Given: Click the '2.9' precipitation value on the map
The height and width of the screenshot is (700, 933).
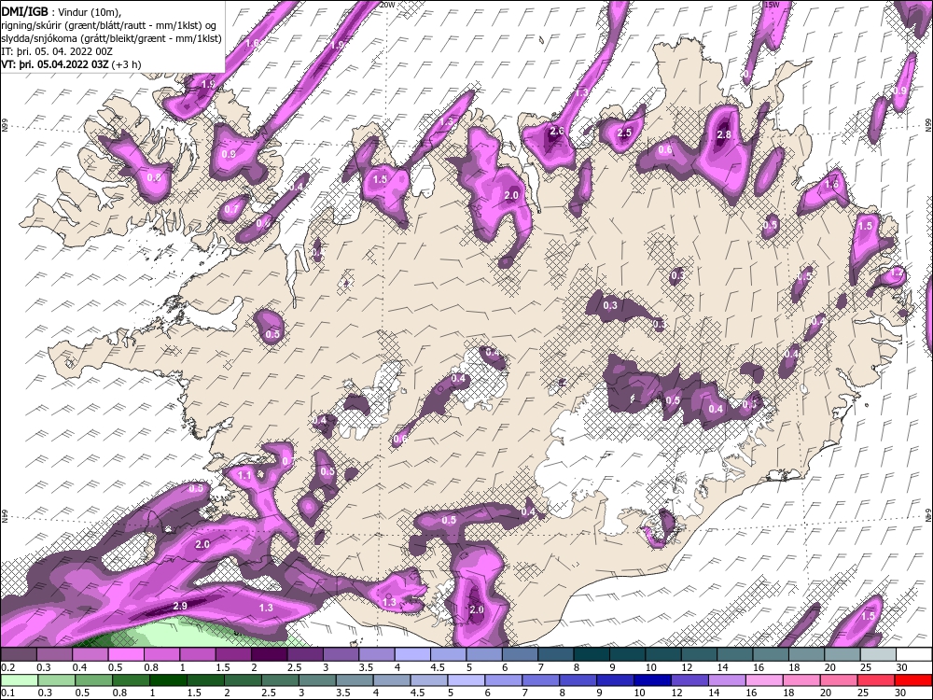Looking at the screenshot, I should [x=180, y=606].
